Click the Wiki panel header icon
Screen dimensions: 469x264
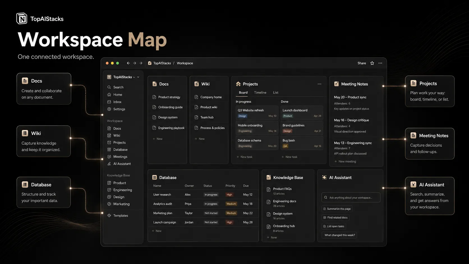pos(196,84)
